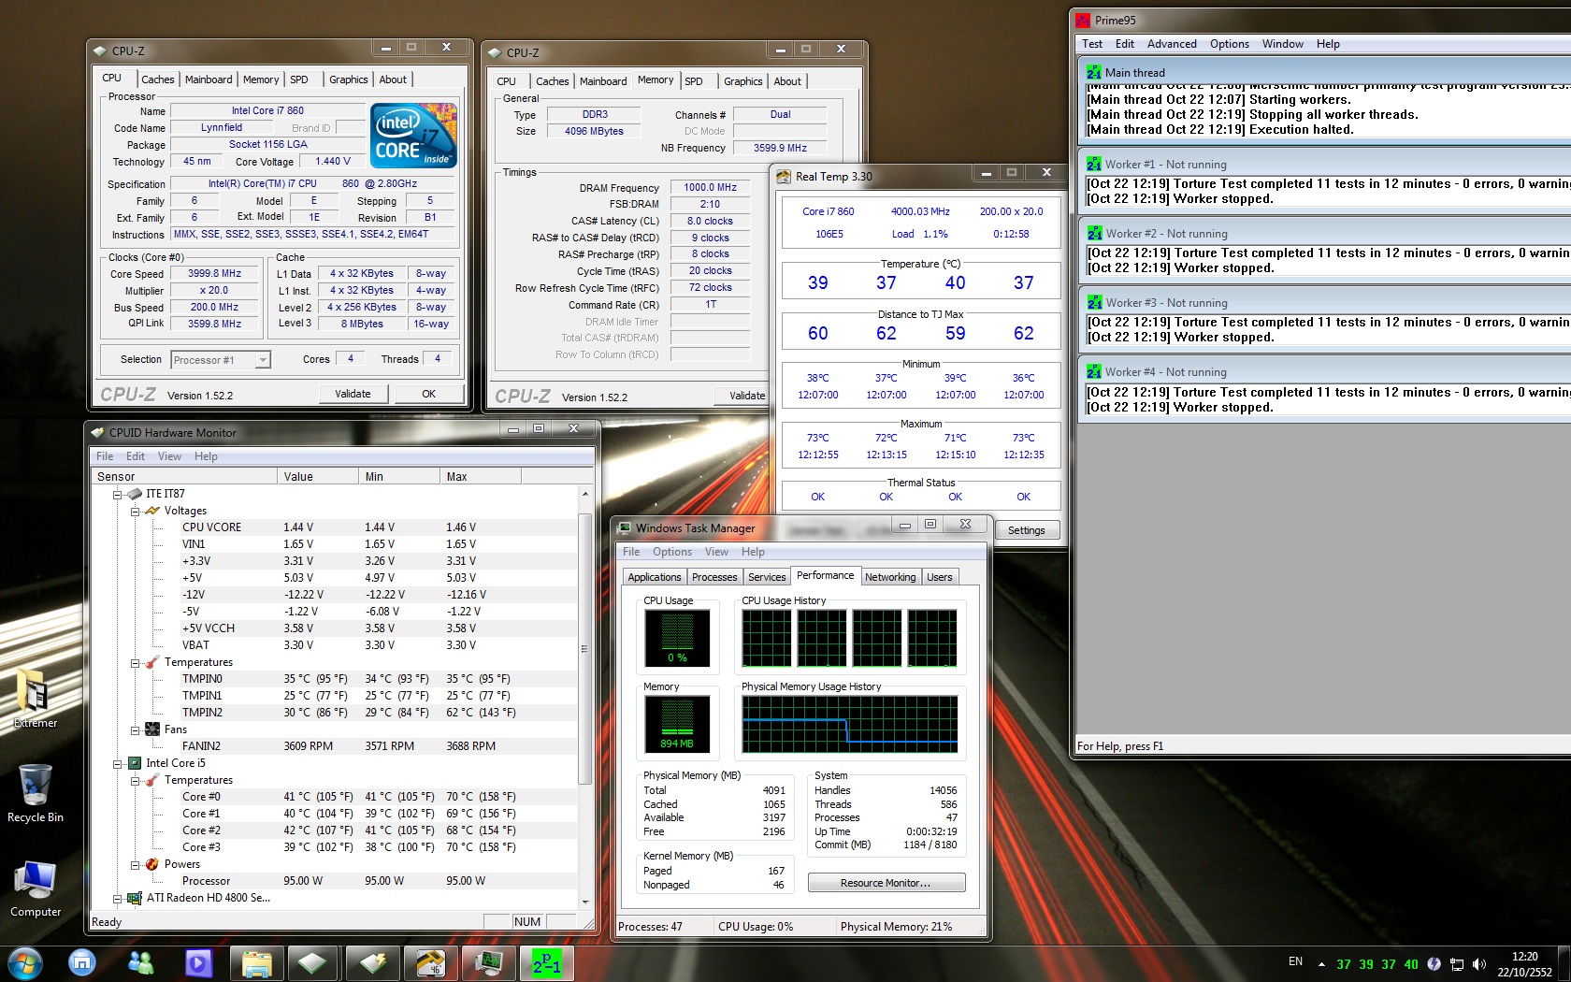Click the Real Temp taskbar icon
This screenshot has height=982, width=1571.
(x=429, y=963)
